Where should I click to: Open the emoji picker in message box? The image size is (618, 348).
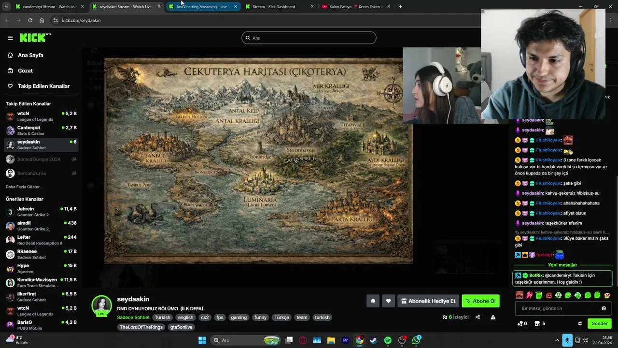coord(604,308)
